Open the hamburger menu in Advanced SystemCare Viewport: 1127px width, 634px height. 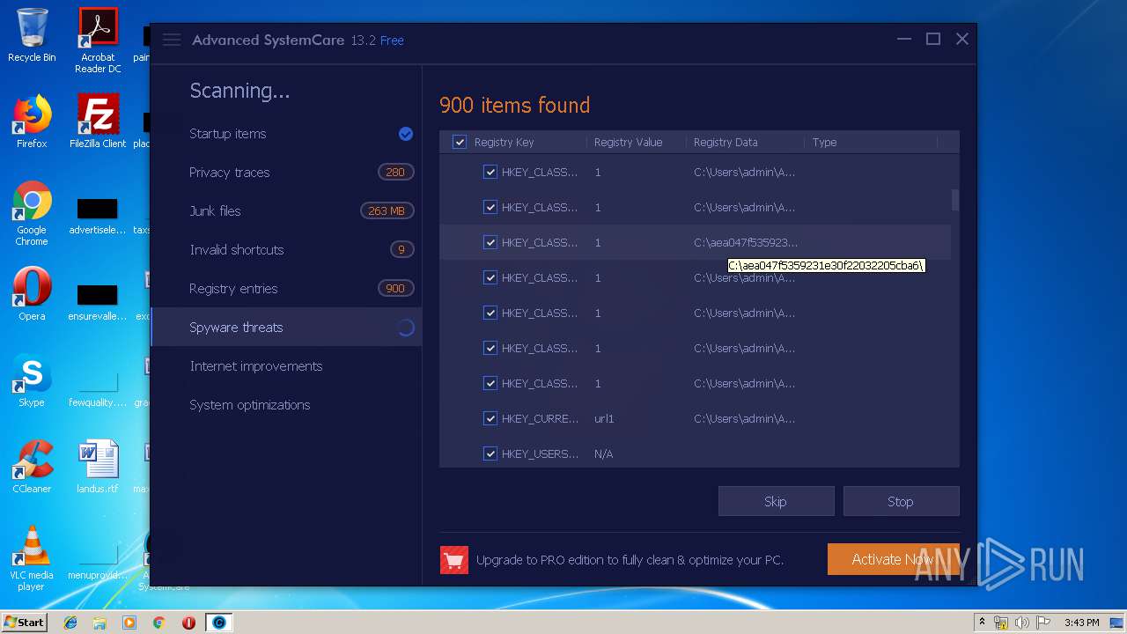coord(172,40)
